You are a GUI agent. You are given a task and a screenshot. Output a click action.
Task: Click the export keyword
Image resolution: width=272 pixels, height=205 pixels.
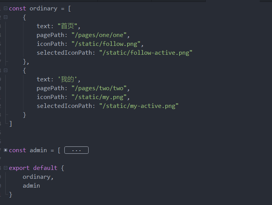coord(19,168)
